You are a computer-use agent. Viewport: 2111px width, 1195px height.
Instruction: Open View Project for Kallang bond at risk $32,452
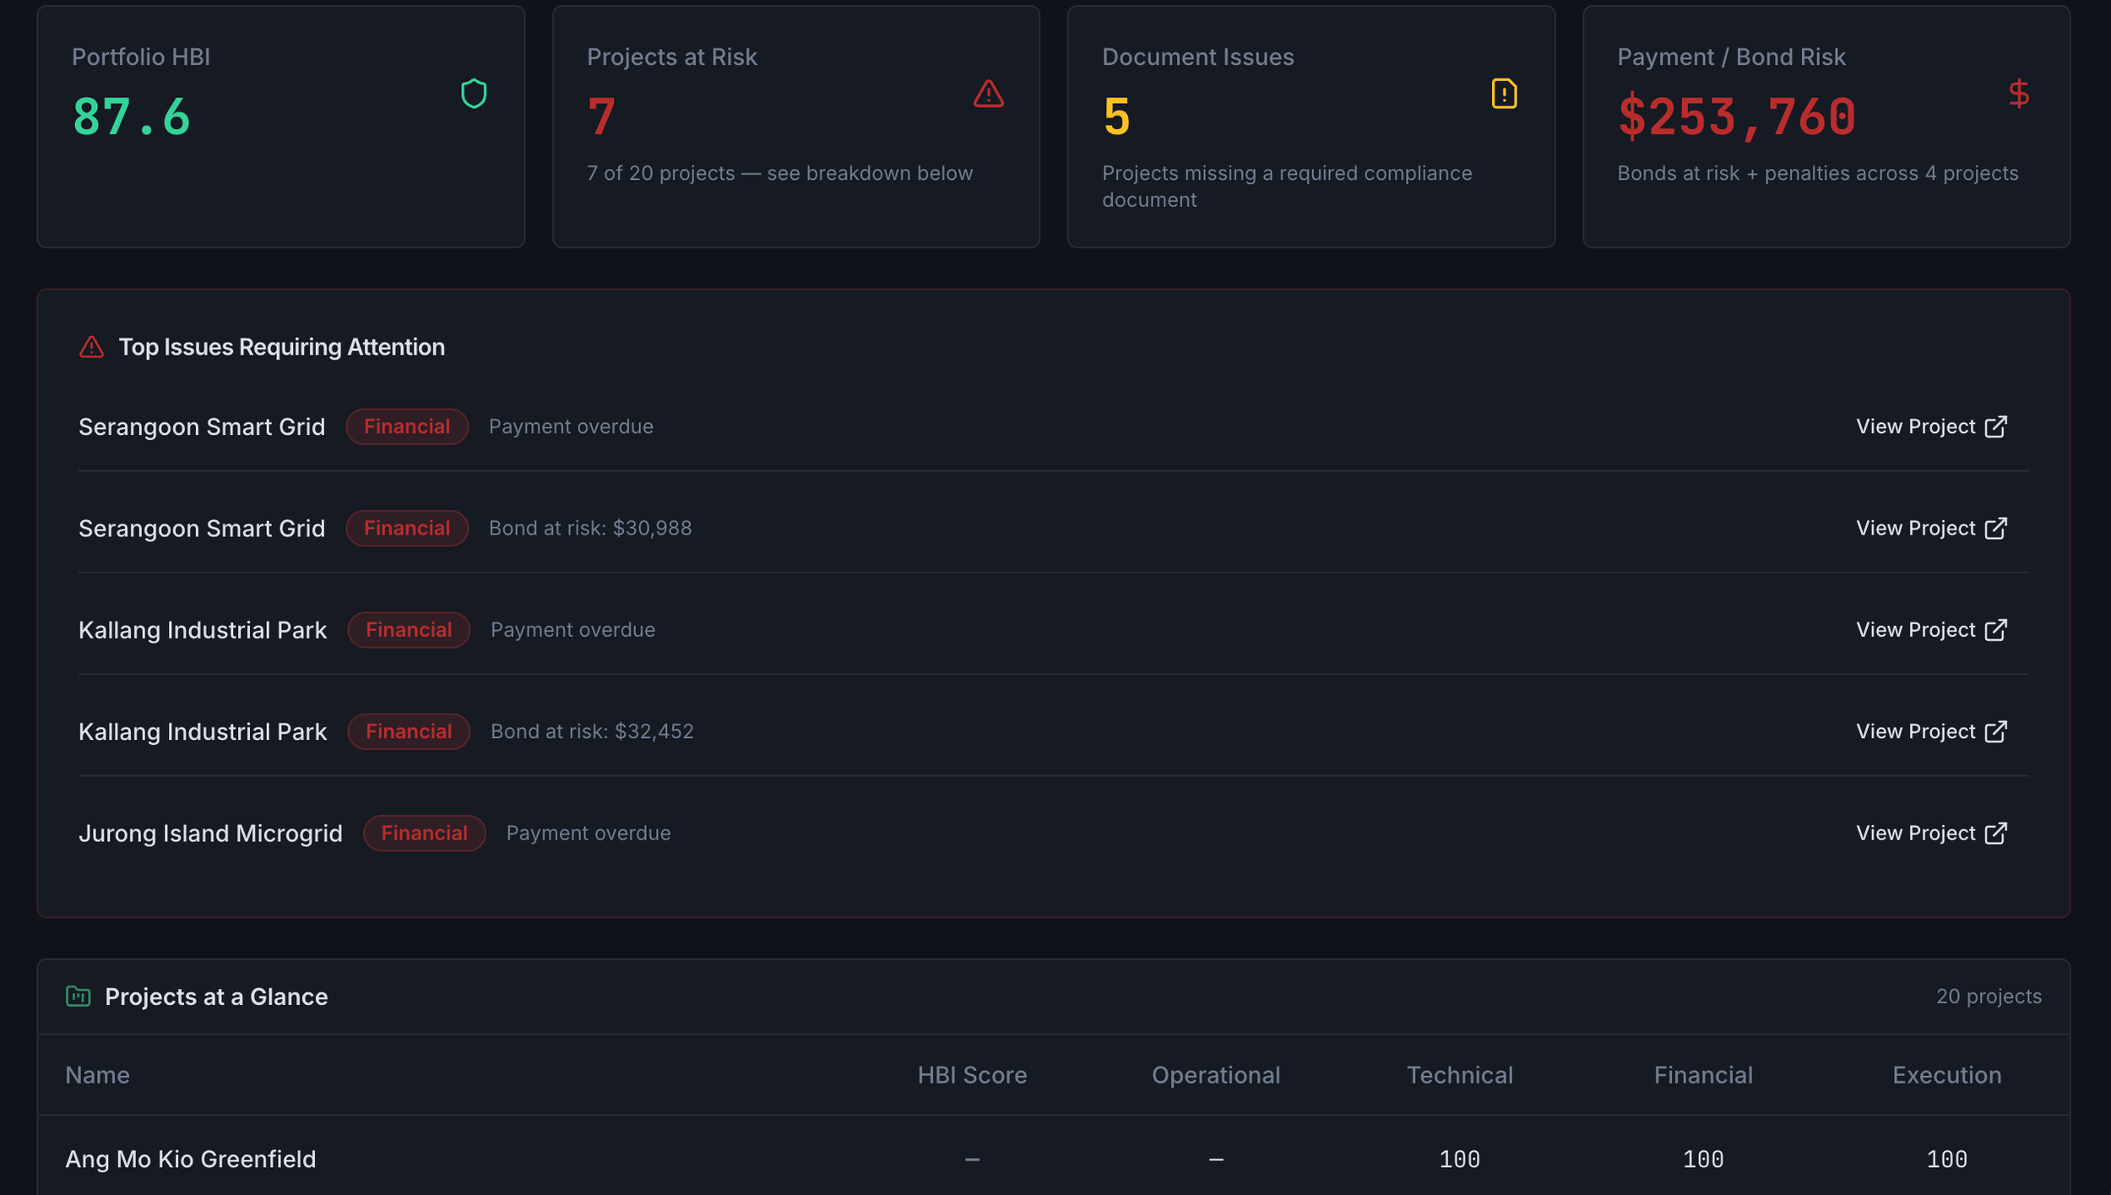pos(1931,731)
